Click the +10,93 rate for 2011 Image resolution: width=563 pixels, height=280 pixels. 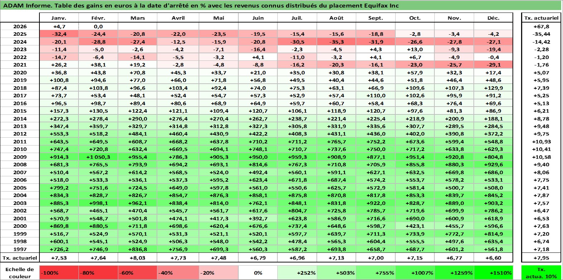click(541, 142)
